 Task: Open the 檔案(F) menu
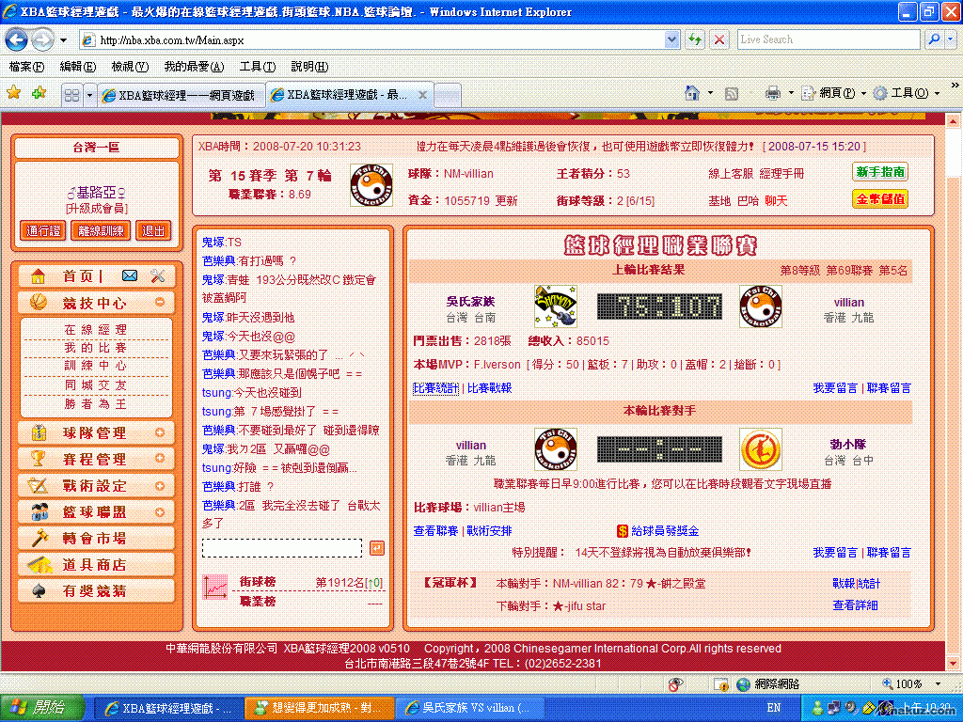point(26,67)
